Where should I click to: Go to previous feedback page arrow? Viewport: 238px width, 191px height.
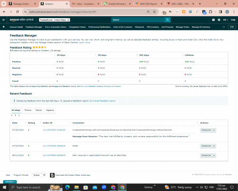[x=12, y=116]
